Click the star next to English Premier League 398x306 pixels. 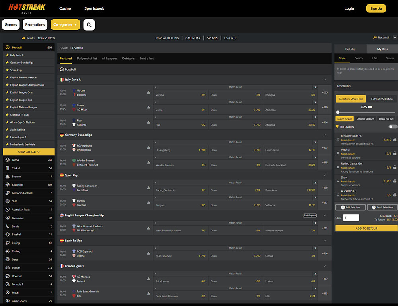coord(7,77)
